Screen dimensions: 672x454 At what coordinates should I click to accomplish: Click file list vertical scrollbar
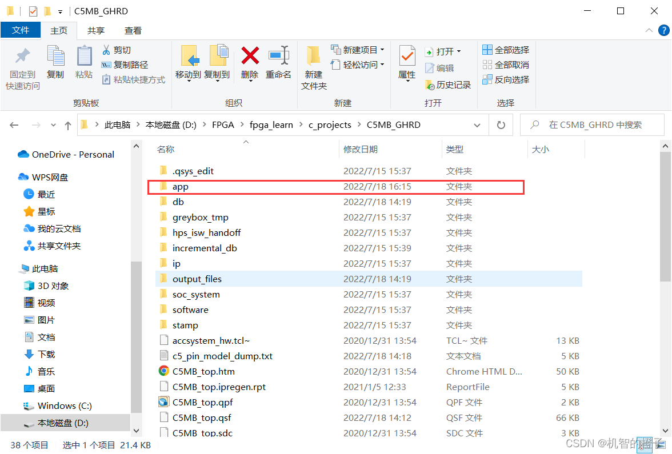(x=665, y=217)
